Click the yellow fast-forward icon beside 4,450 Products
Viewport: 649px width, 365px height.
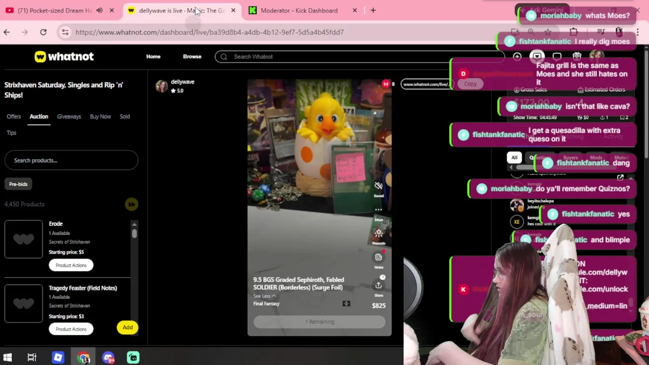tap(131, 204)
